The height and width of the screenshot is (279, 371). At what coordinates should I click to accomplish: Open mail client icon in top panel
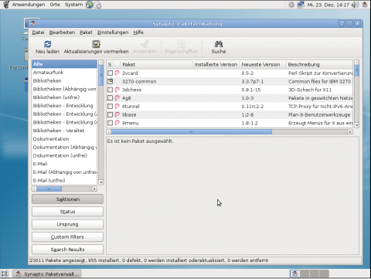pyautogui.click(x=97, y=5)
